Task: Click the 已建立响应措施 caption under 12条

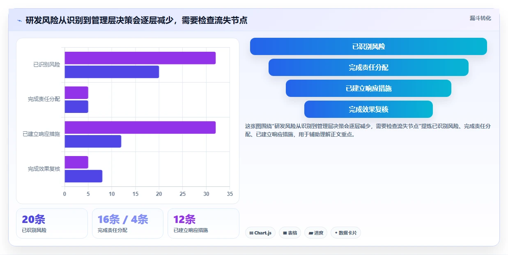Action: (x=191, y=230)
